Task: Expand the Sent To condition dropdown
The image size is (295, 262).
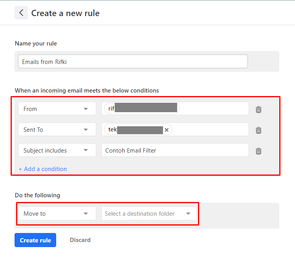Action: (57, 129)
